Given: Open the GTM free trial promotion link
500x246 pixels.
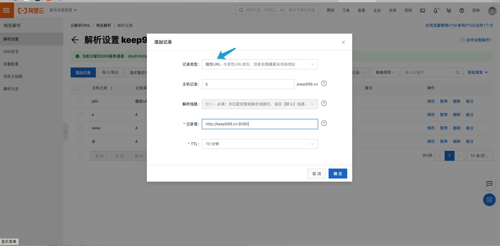Looking at the screenshot, I should pos(459,26).
